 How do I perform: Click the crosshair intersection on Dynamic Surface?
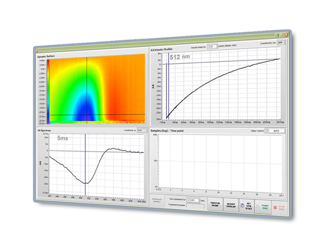pos(86,115)
